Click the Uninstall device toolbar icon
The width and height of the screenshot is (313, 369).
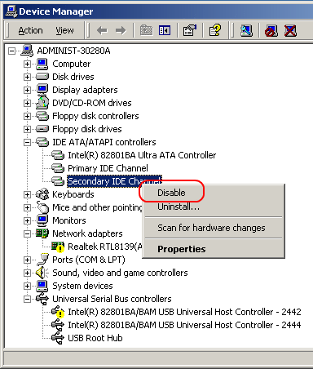[x=290, y=30]
